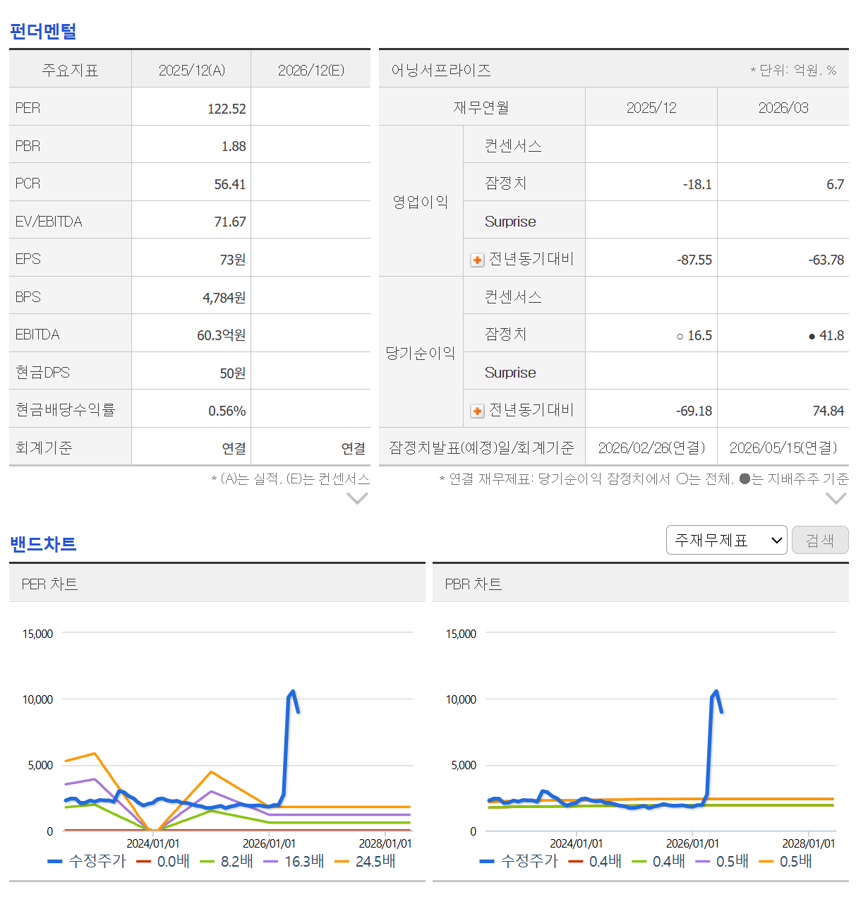Viewport: 856px width, 897px height.
Task: Click the EBITDA value 60.3억원
Action: tap(222, 335)
